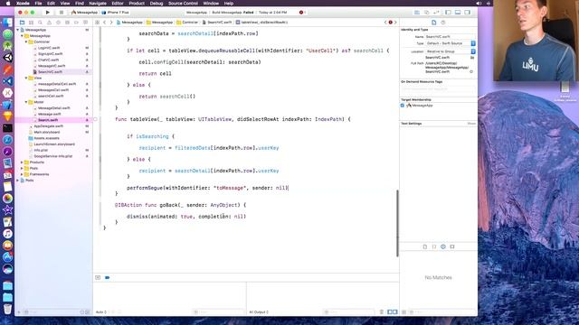The width and height of the screenshot is (579, 325).
Task: Show the Quick Help inspector icon
Action: tap(443, 23)
